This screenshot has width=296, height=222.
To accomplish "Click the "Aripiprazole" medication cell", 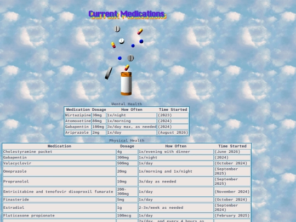I will click(x=78, y=133).
